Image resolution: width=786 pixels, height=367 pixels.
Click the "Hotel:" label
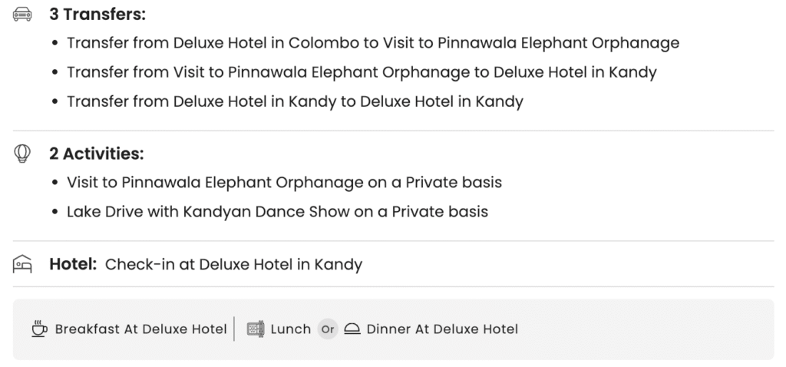point(73,265)
